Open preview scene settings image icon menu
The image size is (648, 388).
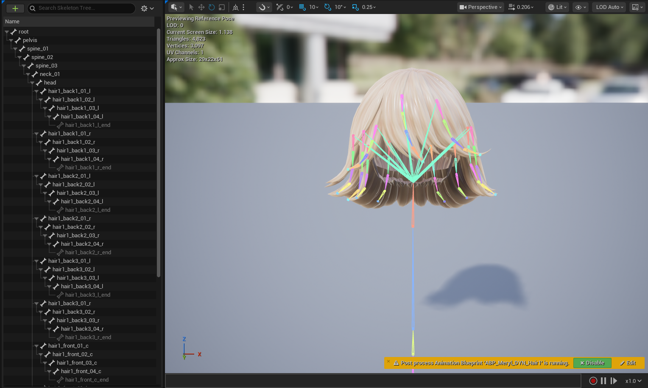tap(637, 7)
